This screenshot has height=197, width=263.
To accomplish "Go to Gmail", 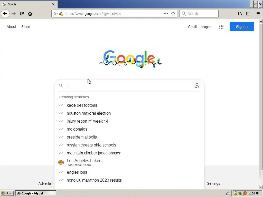I will pyautogui.click(x=192, y=27).
